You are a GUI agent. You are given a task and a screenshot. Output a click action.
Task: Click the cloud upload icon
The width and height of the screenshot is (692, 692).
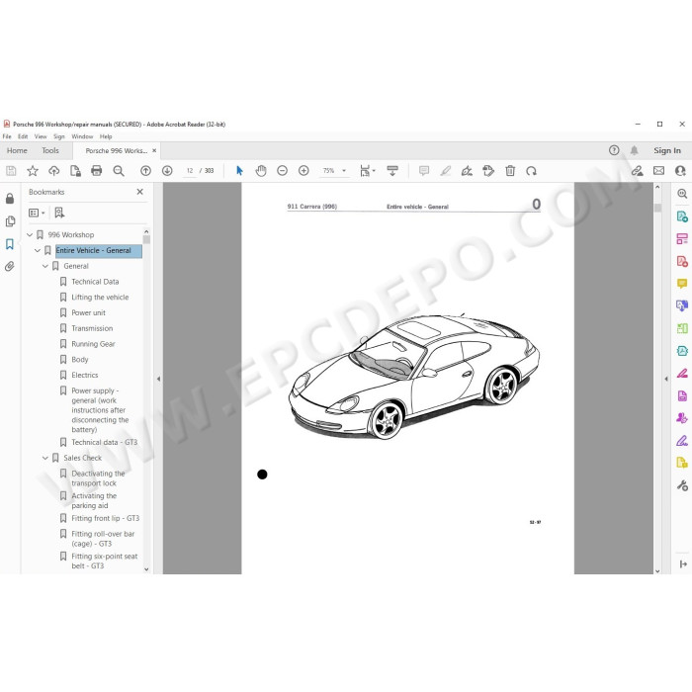coord(53,171)
